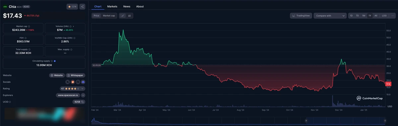The image size is (398, 126).
Task: Open the News tab
Action: pos(127,6)
